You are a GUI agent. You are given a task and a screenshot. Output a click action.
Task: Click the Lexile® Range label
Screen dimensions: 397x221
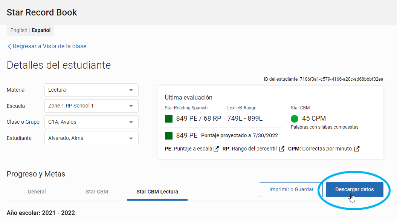[x=241, y=108]
